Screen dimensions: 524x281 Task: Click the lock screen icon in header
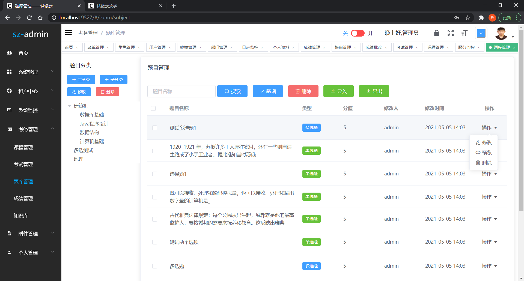(x=436, y=33)
